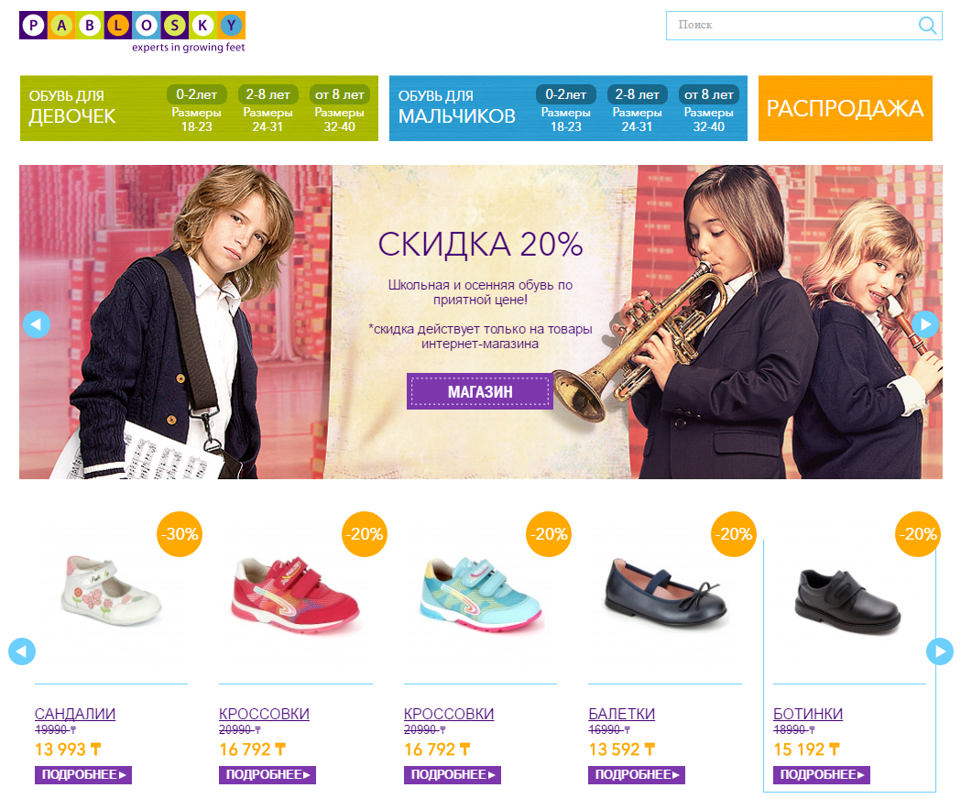This screenshot has width=961, height=799.
Task: Show previous products with left carousel arrow
Action: (22, 651)
